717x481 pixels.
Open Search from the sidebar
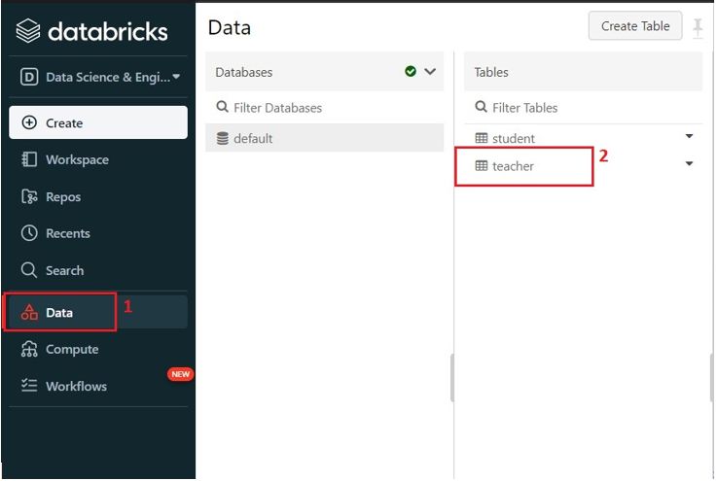tap(98, 270)
